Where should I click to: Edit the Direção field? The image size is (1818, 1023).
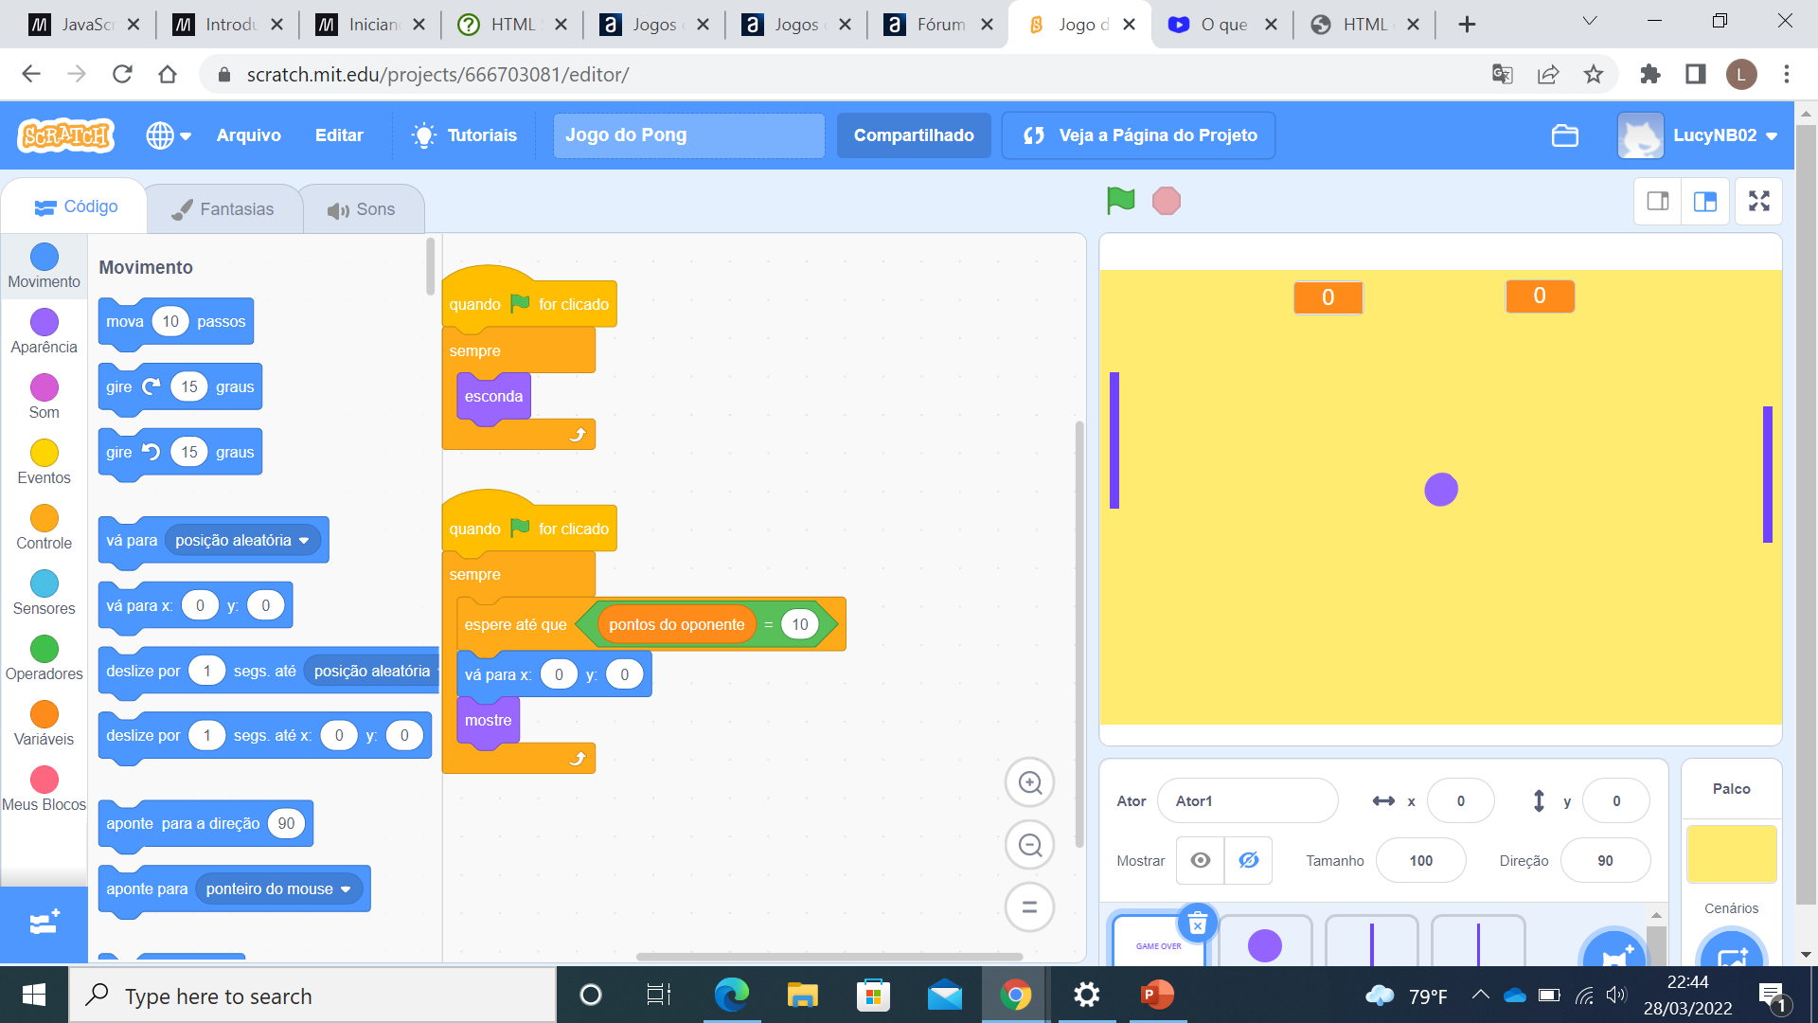click(x=1605, y=860)
